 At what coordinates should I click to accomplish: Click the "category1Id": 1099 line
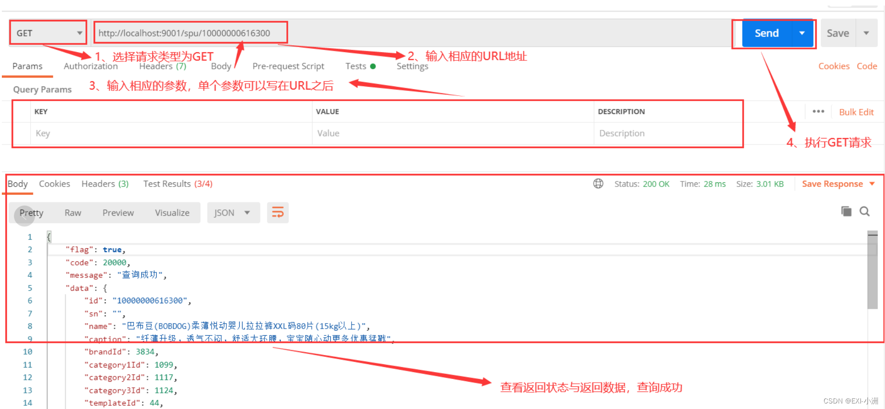coord(130,365)
